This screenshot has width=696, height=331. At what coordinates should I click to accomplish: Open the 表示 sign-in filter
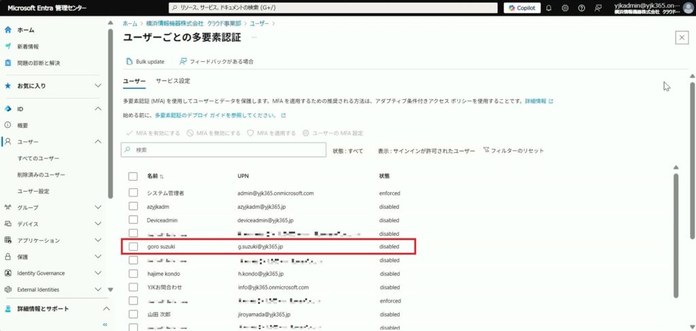pos(427,151)
